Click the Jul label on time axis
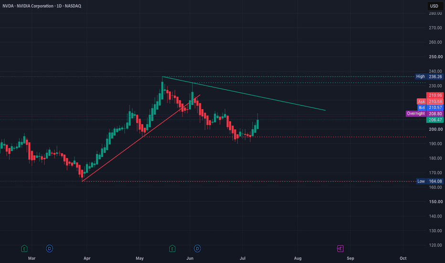The image size is (445, 263). pyautogui.click(x=243, y=258)
